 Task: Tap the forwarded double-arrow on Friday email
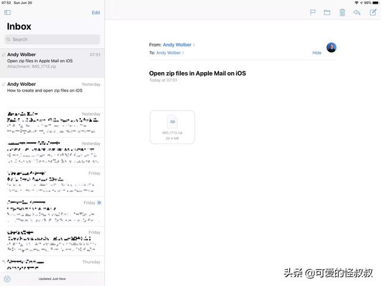pyautogui.click(x=99, y=203)
